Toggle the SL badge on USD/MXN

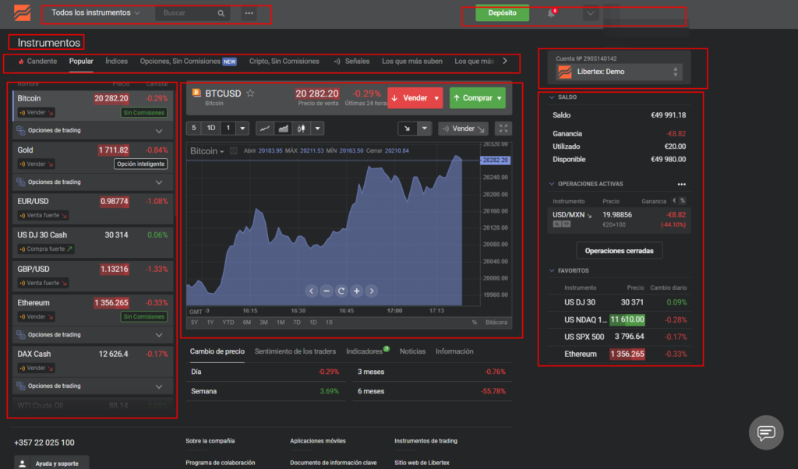(x=557, y=224)
